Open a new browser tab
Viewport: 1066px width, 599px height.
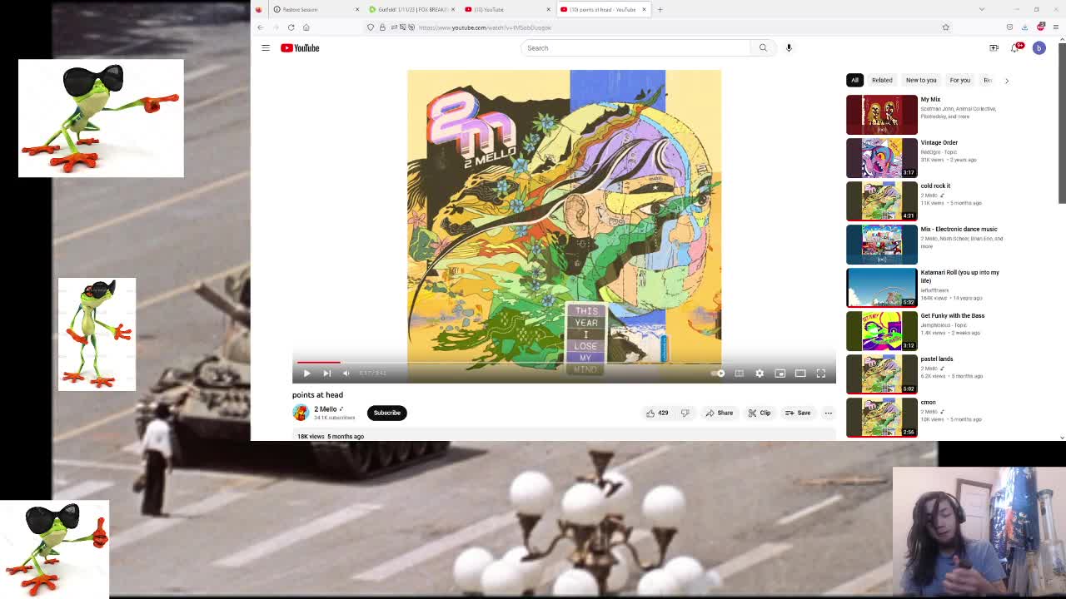pos(660,9)
